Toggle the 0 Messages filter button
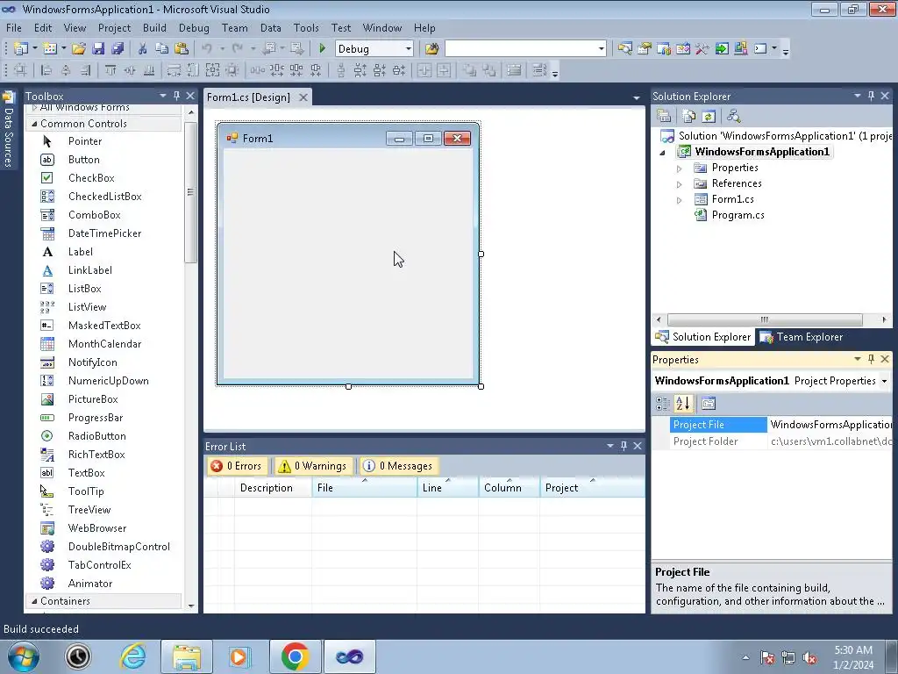Image resolution: width=898 pixels, height=674 pixels. (x=398, y=466)
